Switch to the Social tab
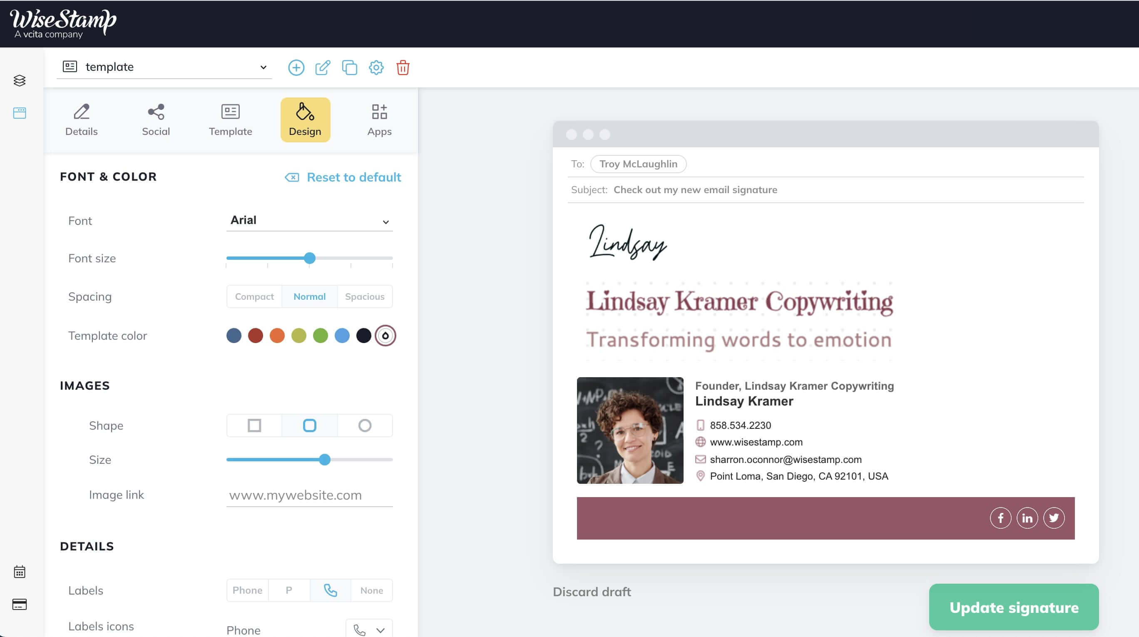The width and height of the screenshot is (1139, 637). [156, 119]
